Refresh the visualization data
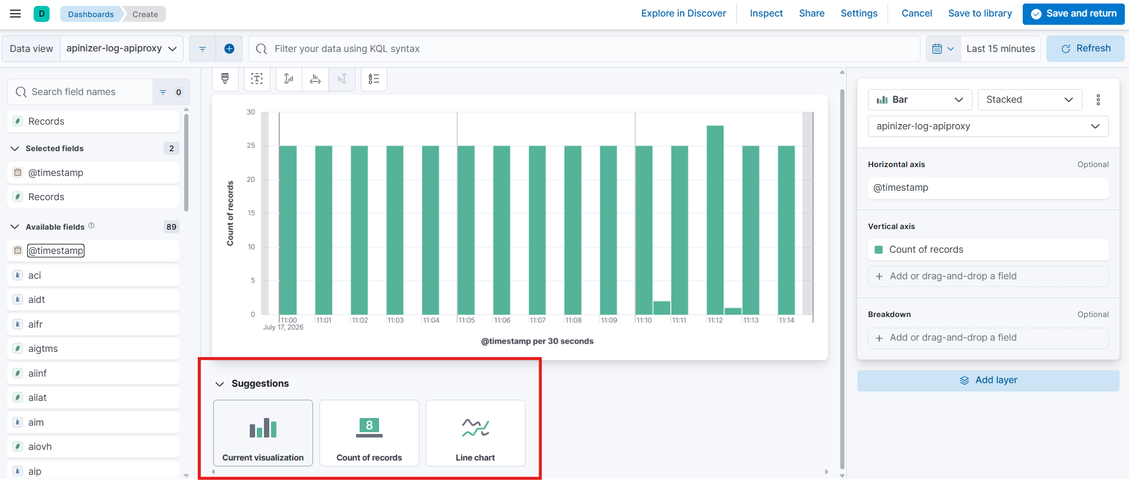1129x480 pixels. point(1085,48)
